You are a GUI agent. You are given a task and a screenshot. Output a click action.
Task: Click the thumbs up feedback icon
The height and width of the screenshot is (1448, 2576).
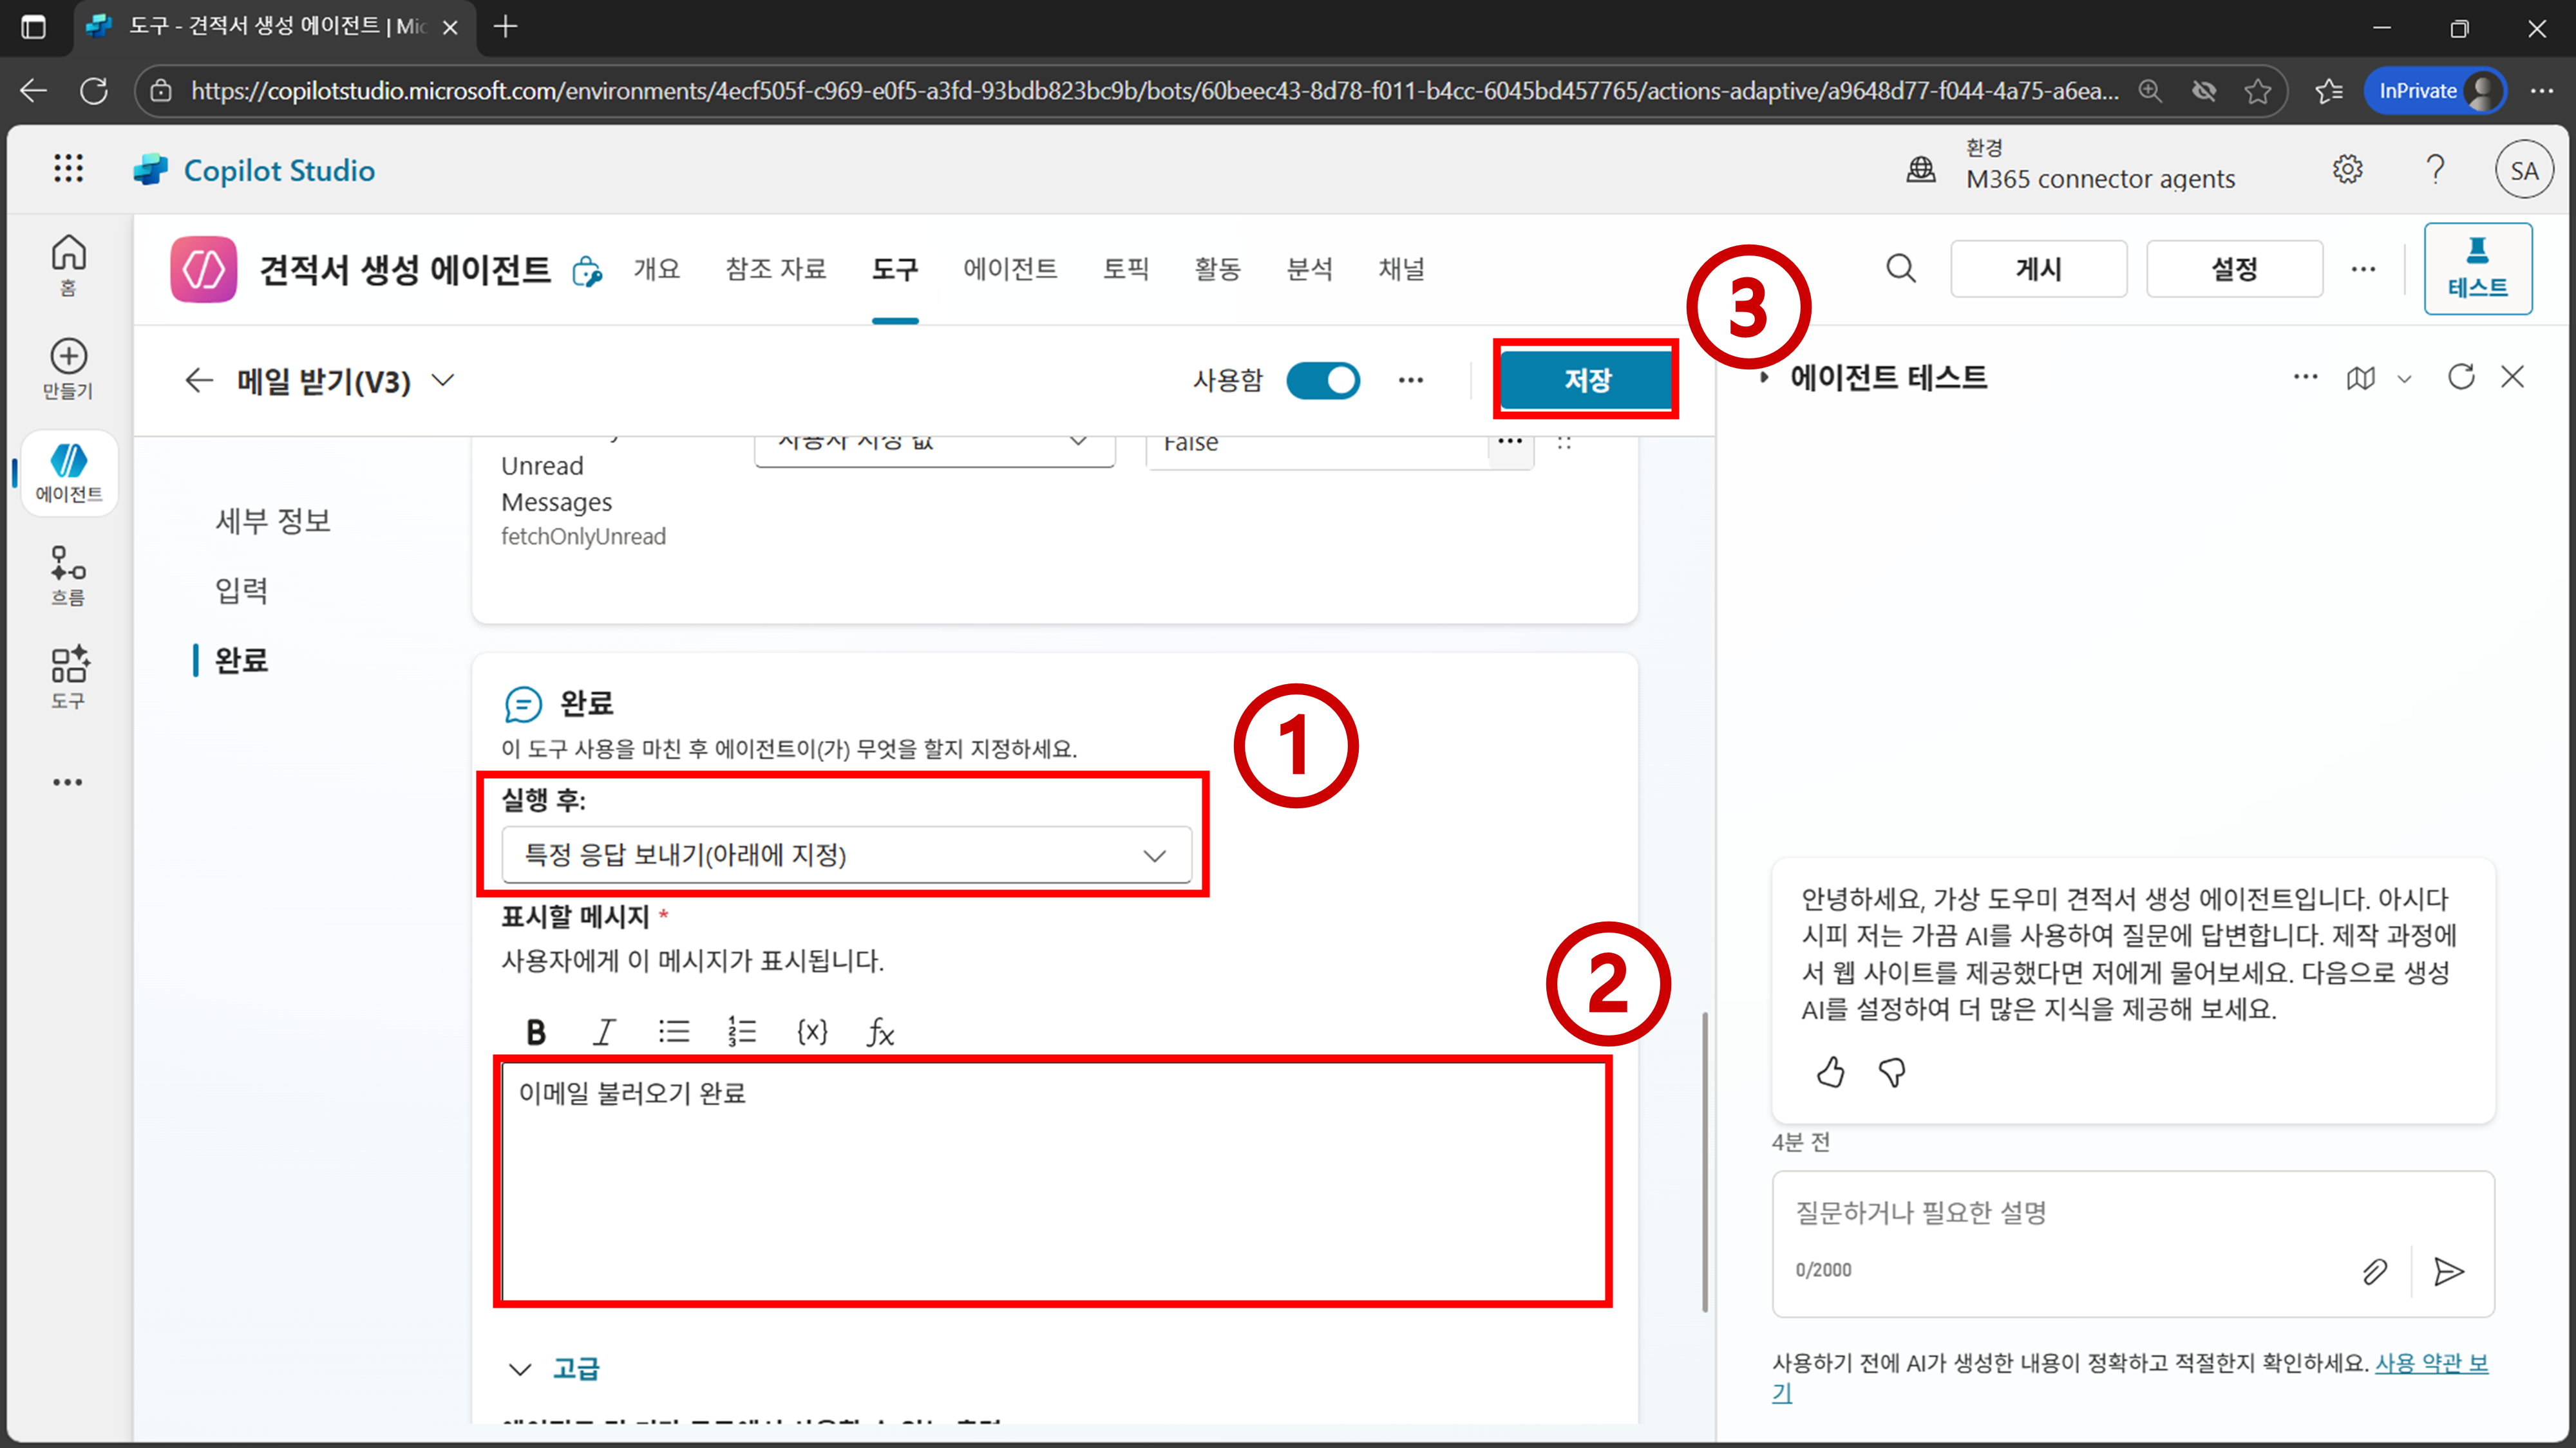[x=1830, y=1072]
